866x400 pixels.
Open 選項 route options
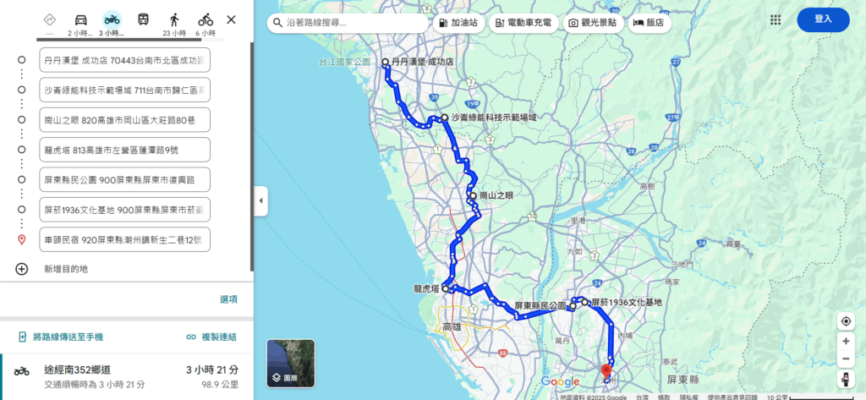click(228, 299)
